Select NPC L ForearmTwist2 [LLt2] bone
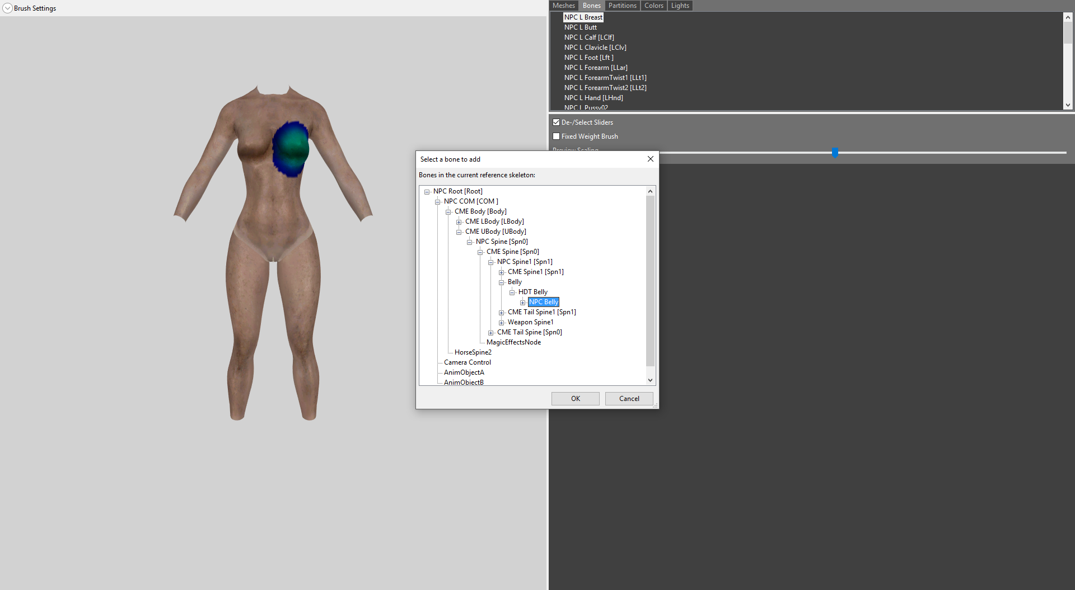Image resolution: width=1075 pixels, height=590 pixels. click(x=605, y=88)
